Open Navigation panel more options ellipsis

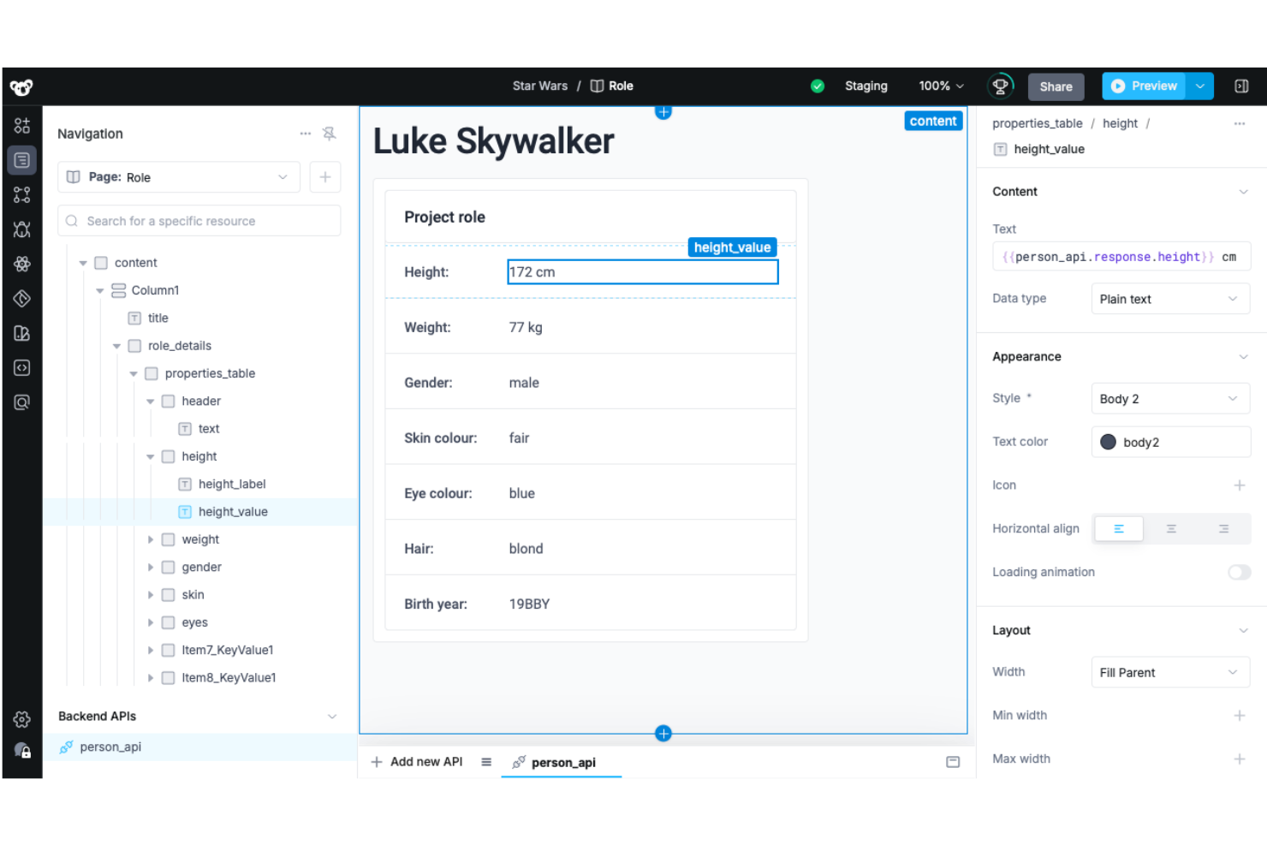306,134
